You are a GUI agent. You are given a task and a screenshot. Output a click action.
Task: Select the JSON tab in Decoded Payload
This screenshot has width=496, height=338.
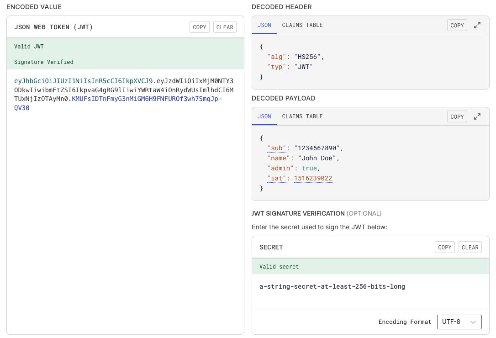point(264,116)
